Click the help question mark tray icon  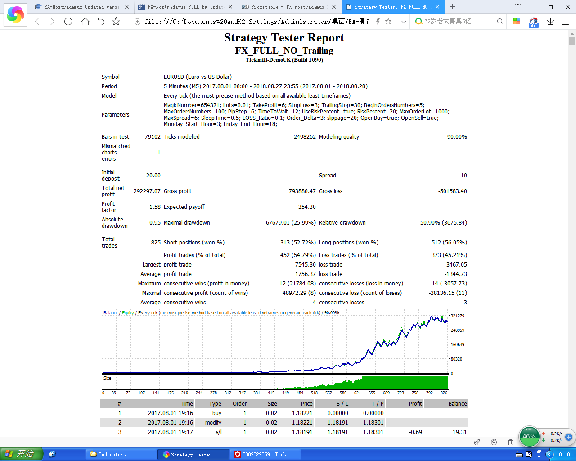click(529, 454)
